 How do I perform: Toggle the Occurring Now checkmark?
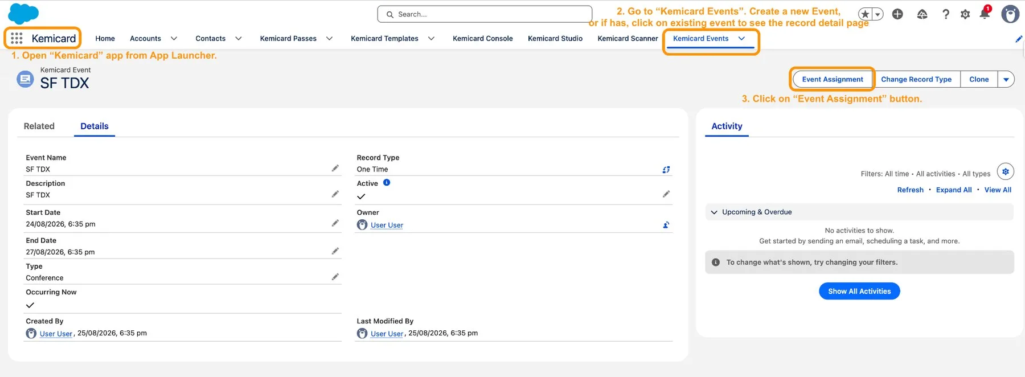[x=30, y=305]
